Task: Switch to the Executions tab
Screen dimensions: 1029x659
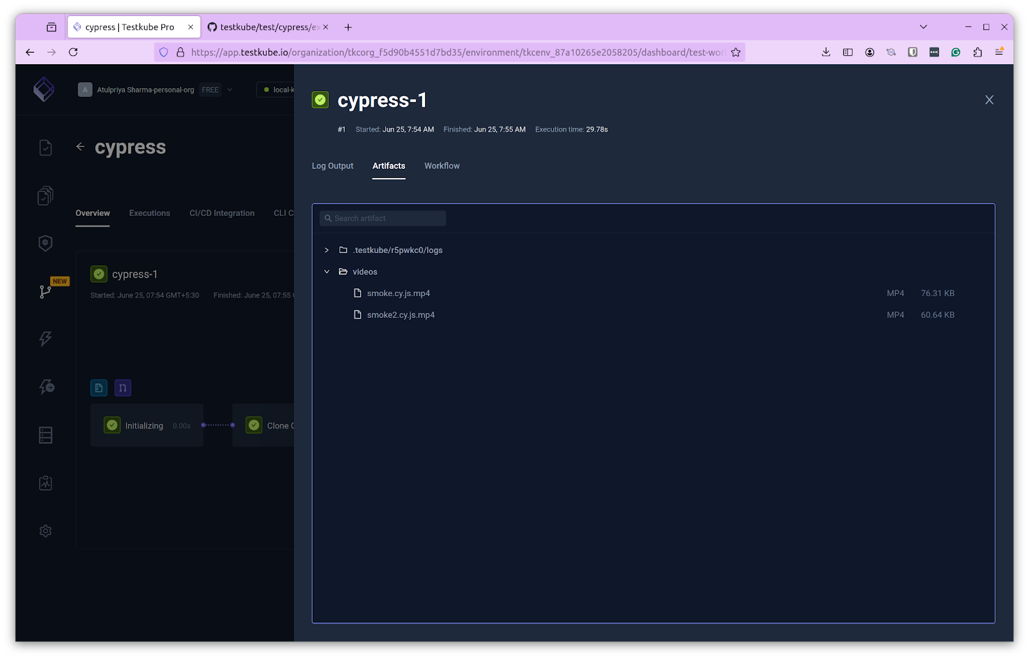Action: 149,213
